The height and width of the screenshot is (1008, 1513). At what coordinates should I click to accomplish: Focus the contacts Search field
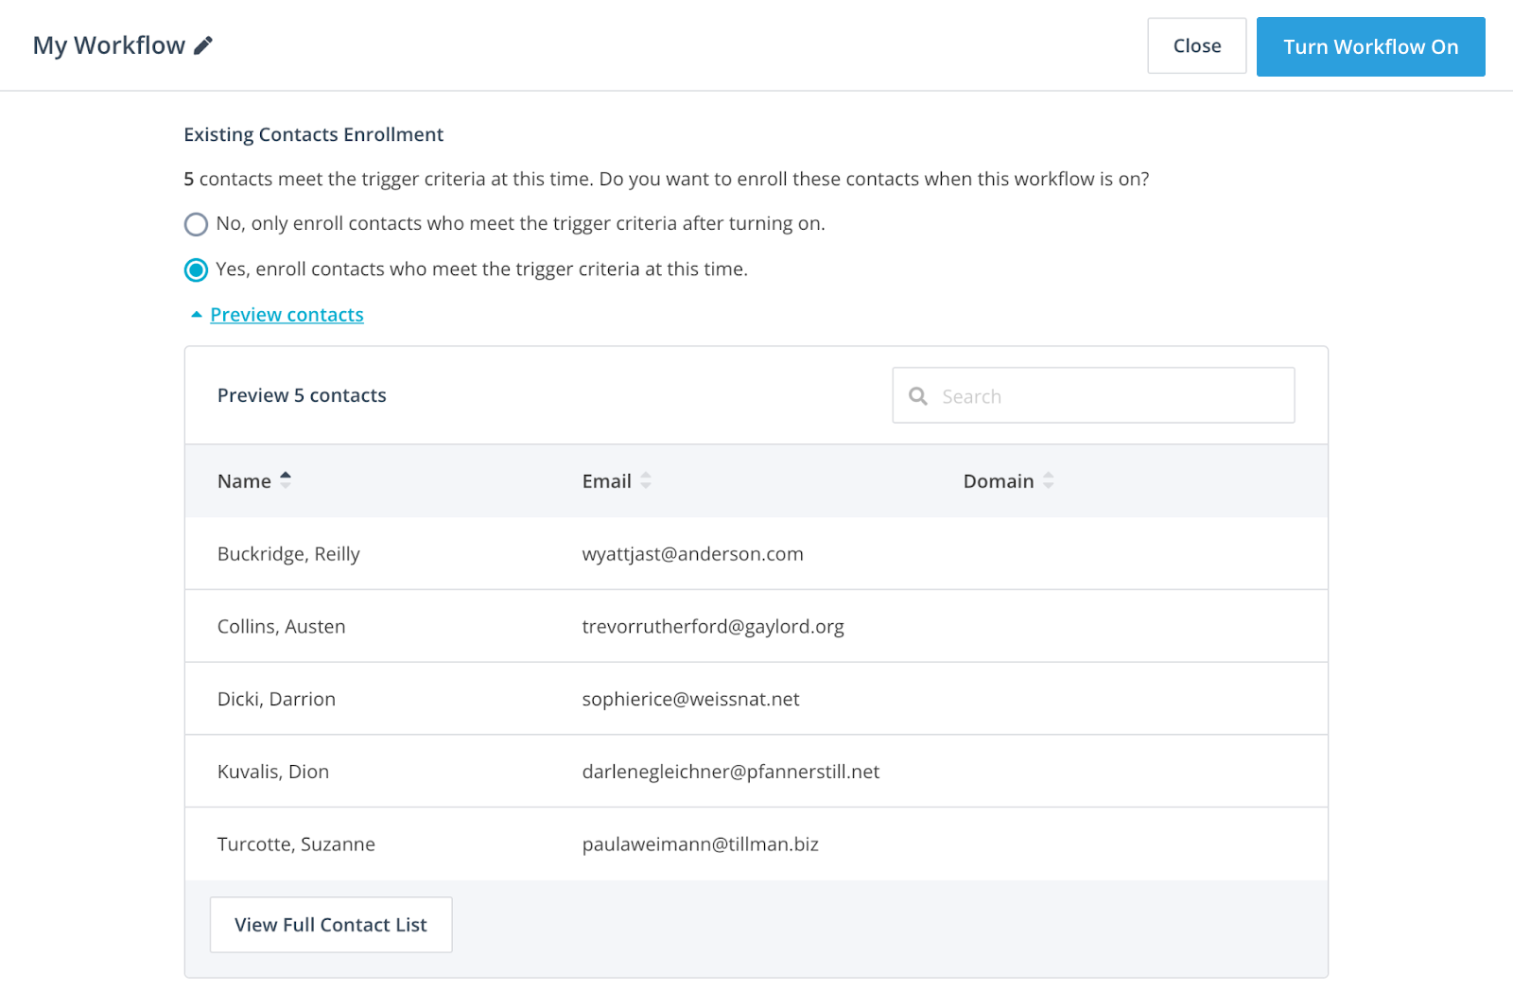click(1106, 396)
